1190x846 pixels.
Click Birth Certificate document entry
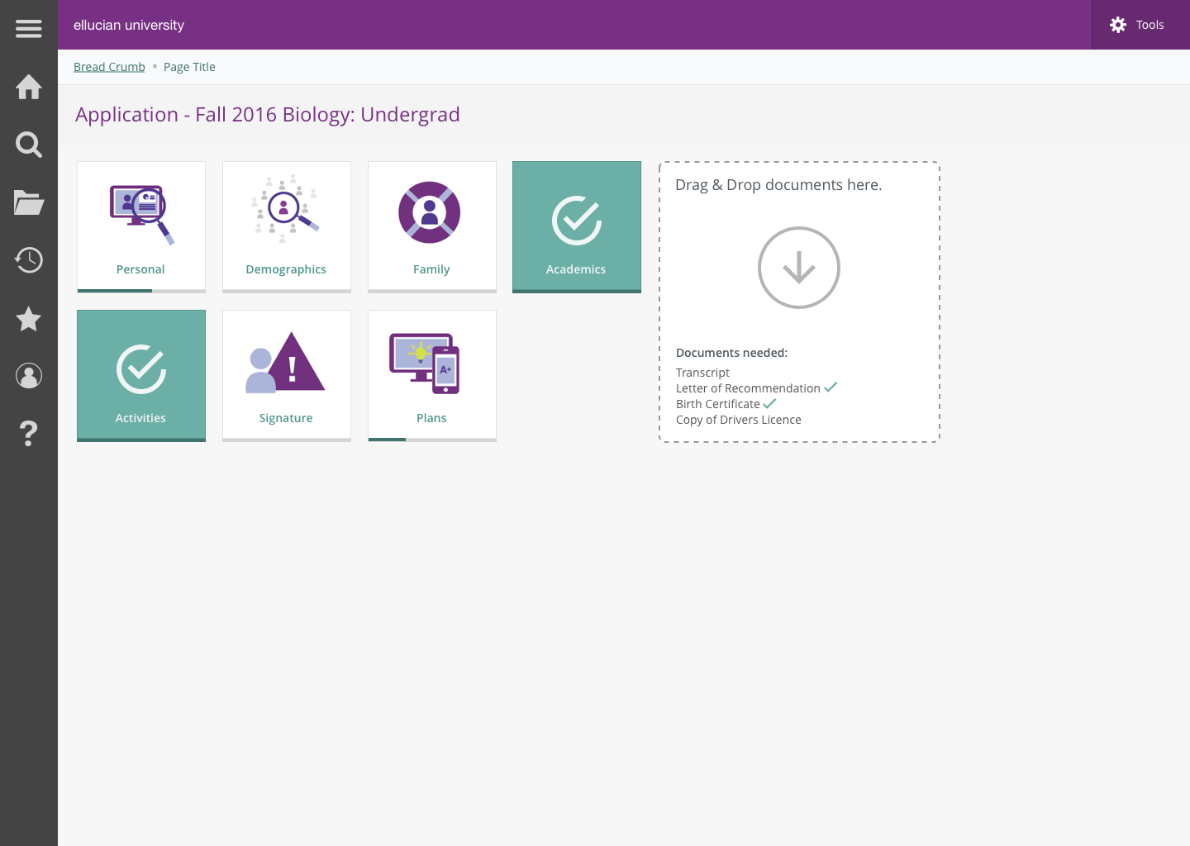click(x=717, y=404)
